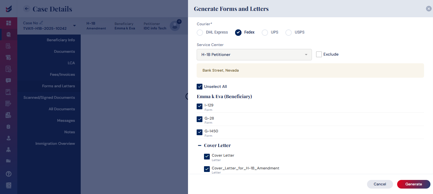
Task: Select UPS courier option
Action: coord(265,32)
